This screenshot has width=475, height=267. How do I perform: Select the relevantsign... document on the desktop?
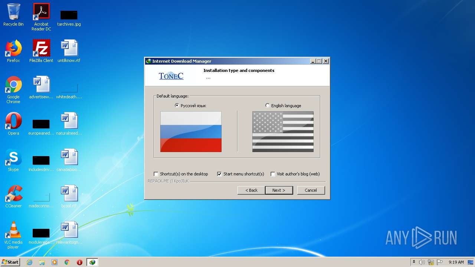pyautogui.click(x=69, y=233)
